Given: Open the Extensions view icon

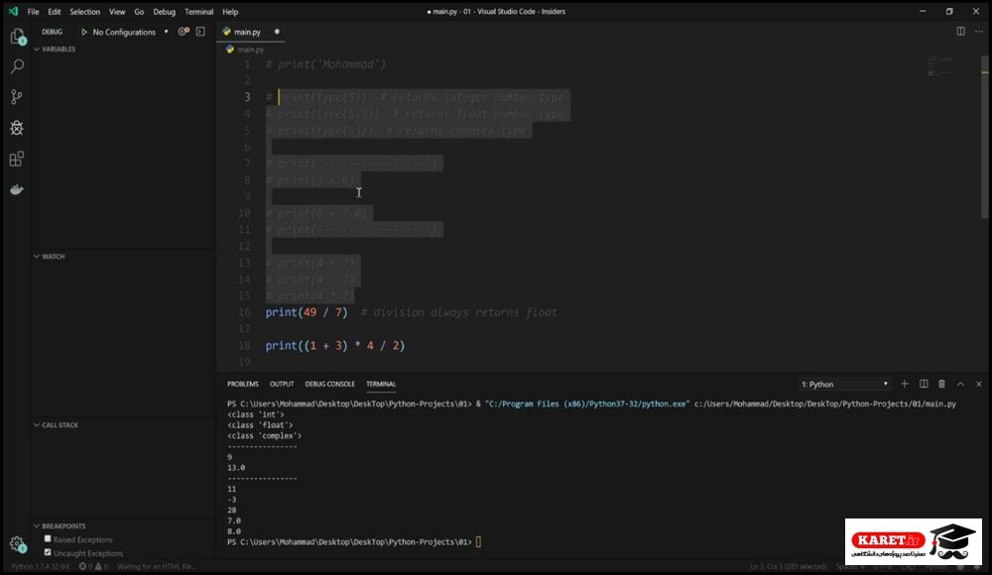Looking at the screenshot, I should click(17, 159).
